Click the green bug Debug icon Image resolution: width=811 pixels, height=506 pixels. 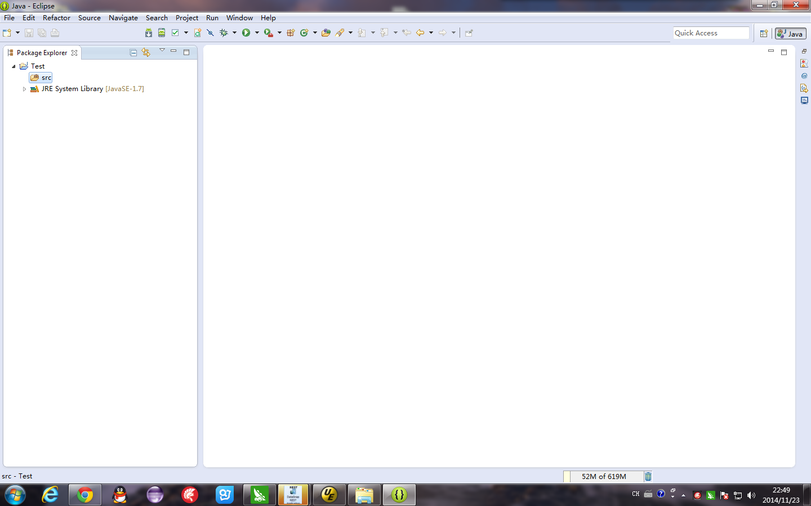click(x=224, y=33)
